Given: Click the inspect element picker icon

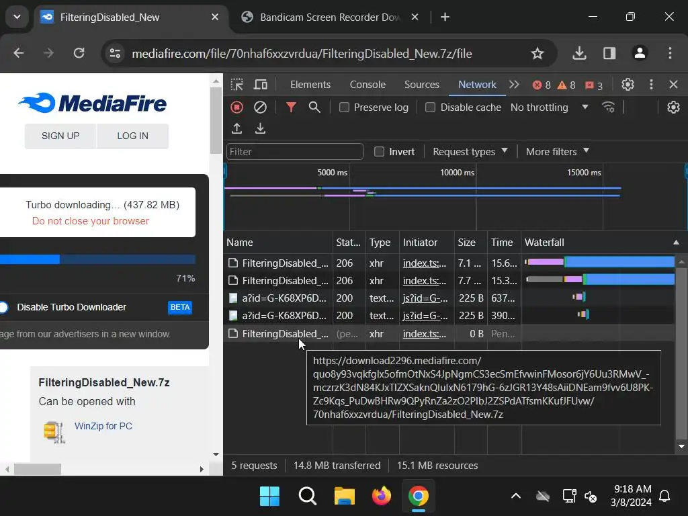Looking at the screenshot, I should click(237, 84).
